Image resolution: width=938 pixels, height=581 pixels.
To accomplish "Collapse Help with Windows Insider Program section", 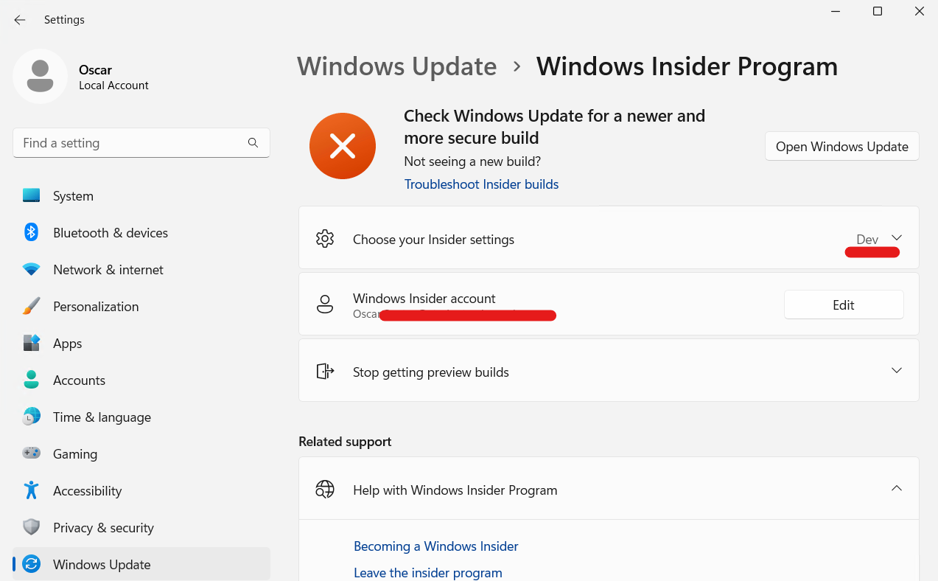I will click(x=897, y=488).
